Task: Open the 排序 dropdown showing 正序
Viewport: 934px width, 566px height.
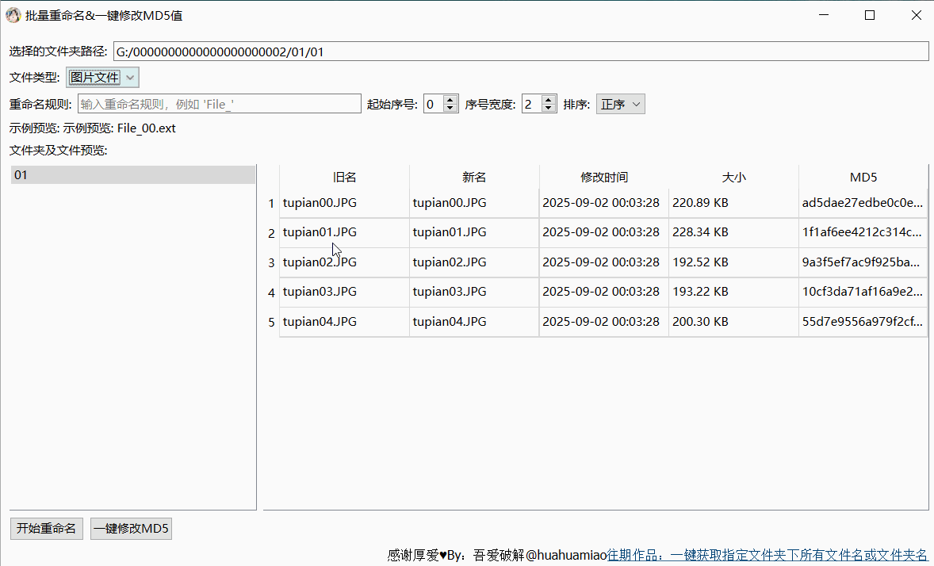Action: 620,103
